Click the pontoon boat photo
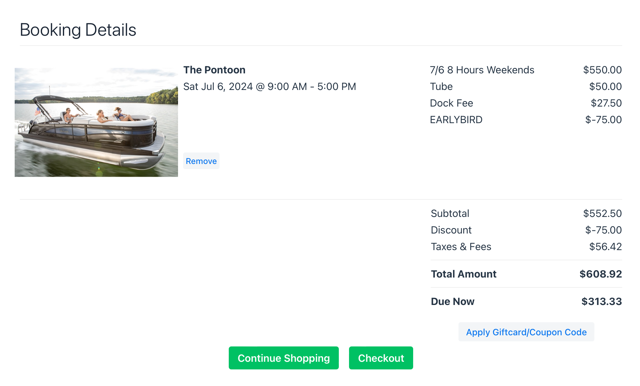 click(96, 122)
